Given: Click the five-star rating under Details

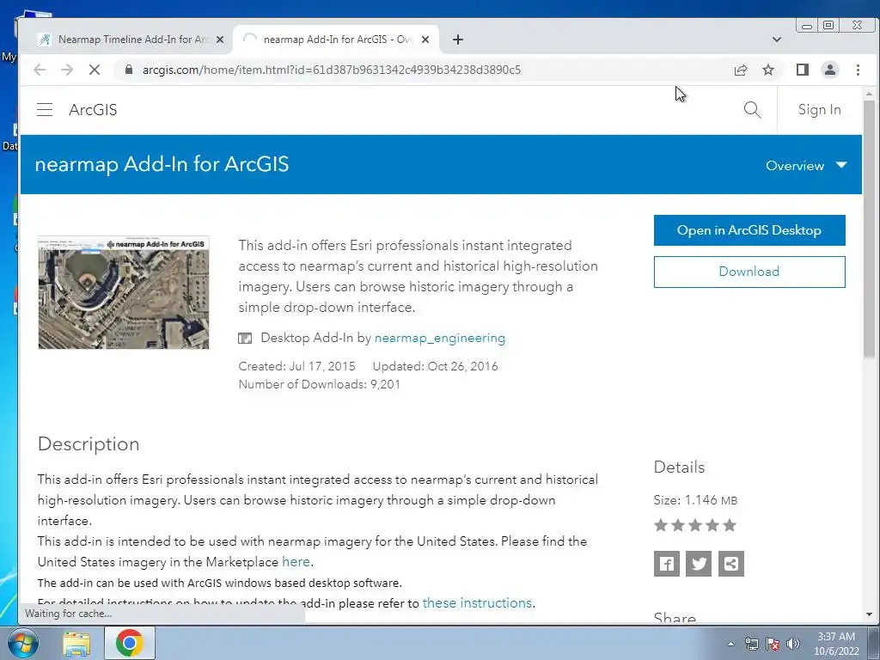Looking at the screenshot, I should (x=694, y=525).
